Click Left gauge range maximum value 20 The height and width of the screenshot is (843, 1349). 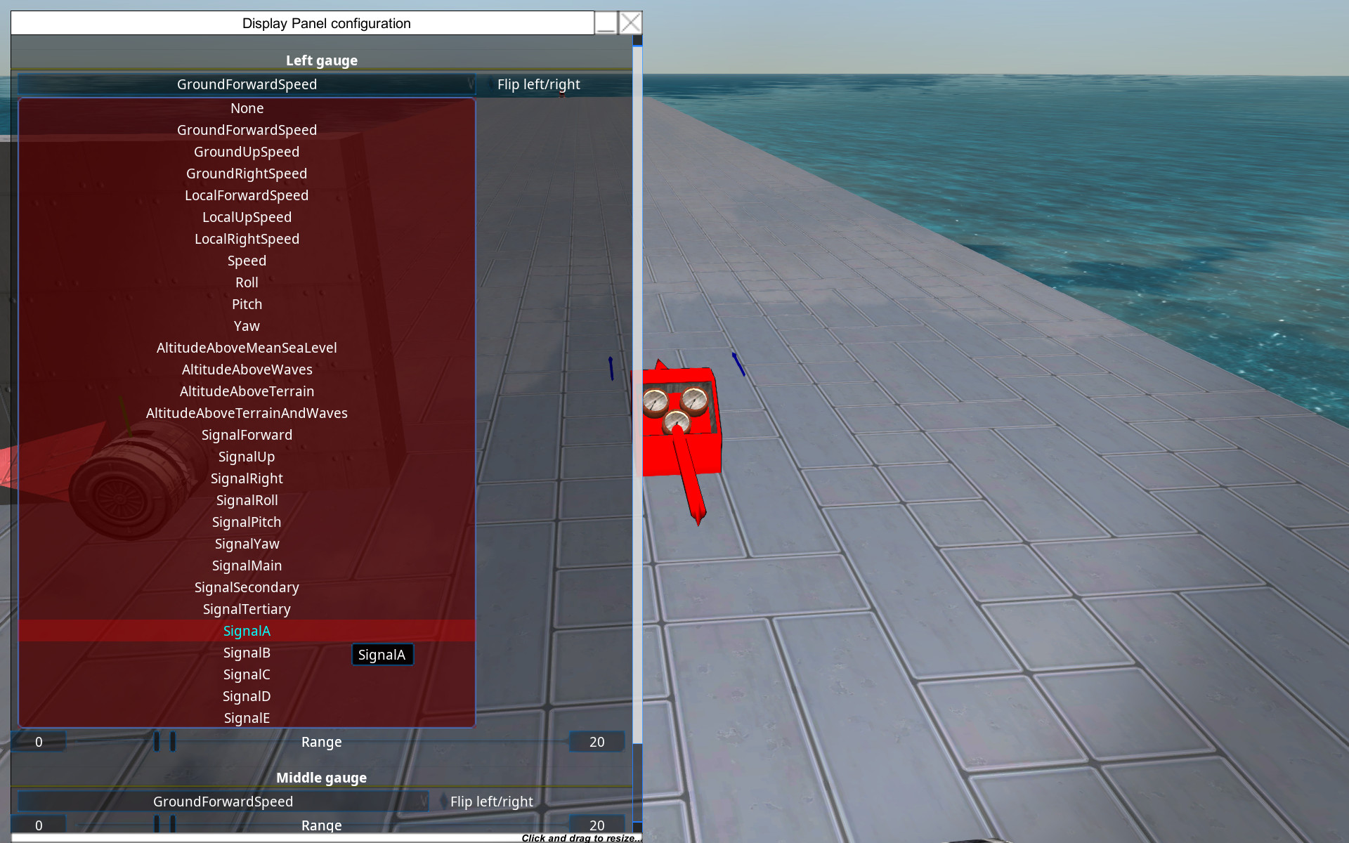597,742
